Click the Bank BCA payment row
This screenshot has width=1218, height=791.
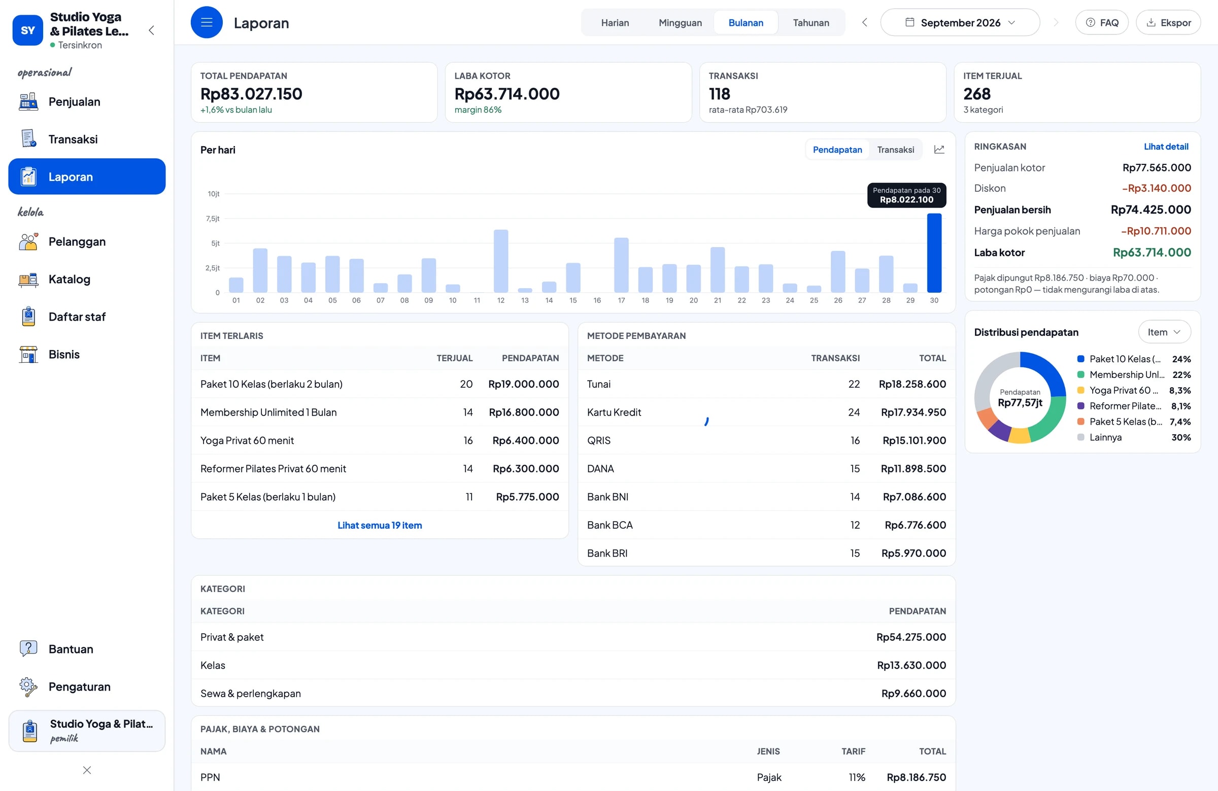tap(766, 525)
